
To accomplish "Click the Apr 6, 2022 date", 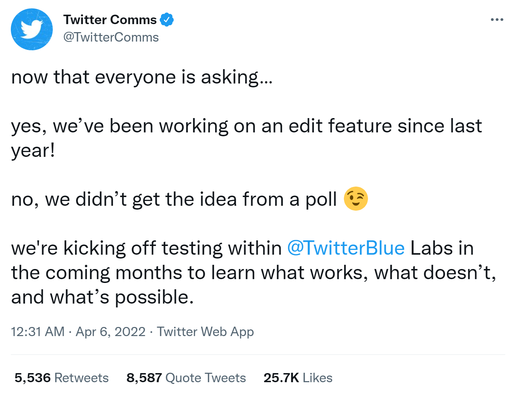I will coord(110,332).
